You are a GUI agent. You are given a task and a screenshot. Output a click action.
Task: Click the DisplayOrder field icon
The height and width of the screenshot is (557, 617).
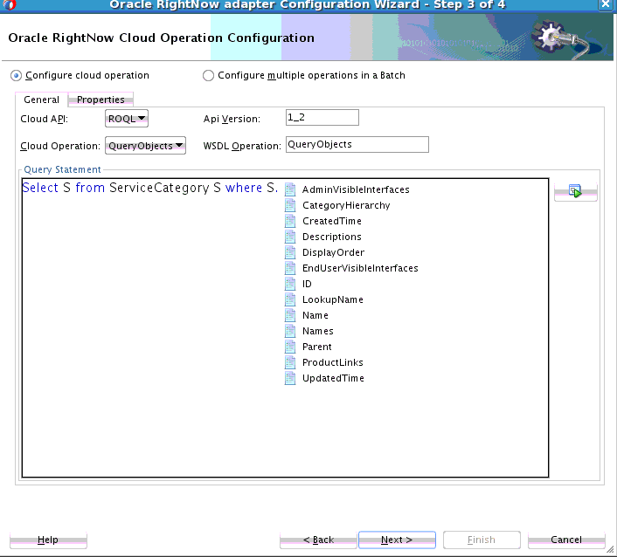290,252
